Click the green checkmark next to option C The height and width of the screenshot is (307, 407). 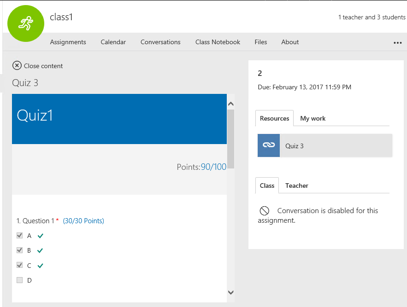coord(40,266)
